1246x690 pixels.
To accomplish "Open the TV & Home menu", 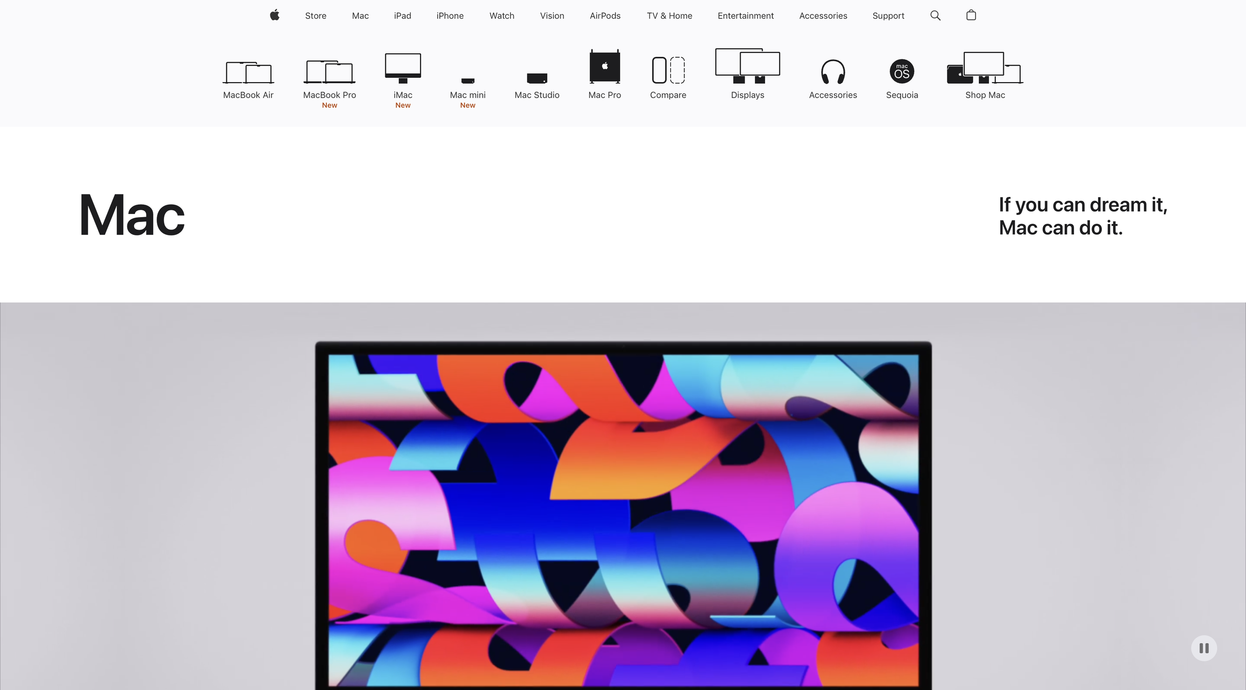I will tap(669, 16).
